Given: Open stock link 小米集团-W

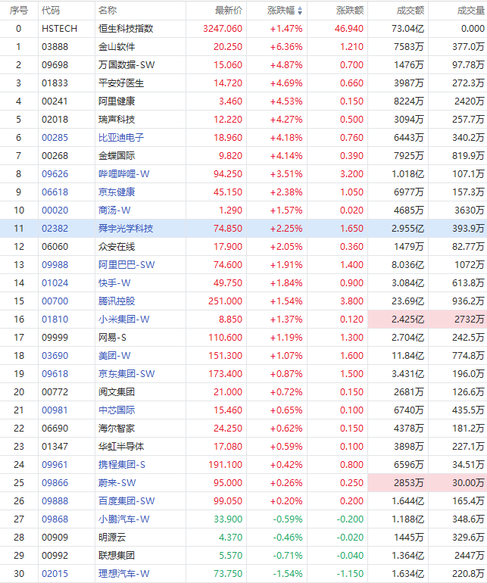Looking at the screenshot, I should 124,320.
